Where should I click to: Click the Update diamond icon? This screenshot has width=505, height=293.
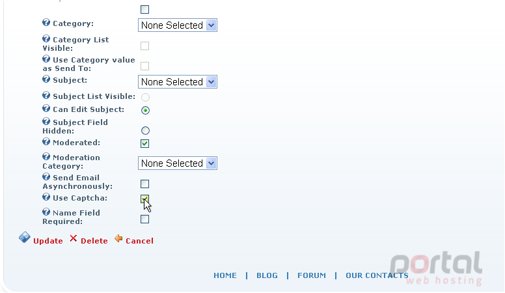click(x=25, y=237)
